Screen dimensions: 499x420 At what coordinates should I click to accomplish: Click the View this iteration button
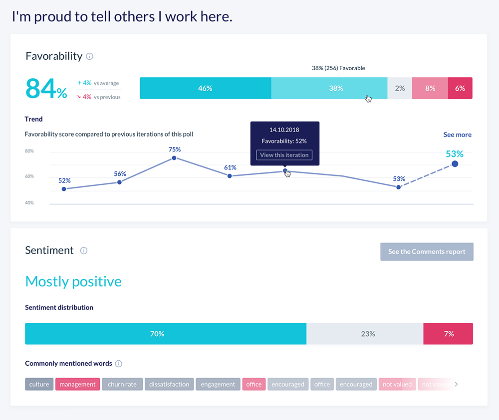pyautogui.click(x=284, y=155)
